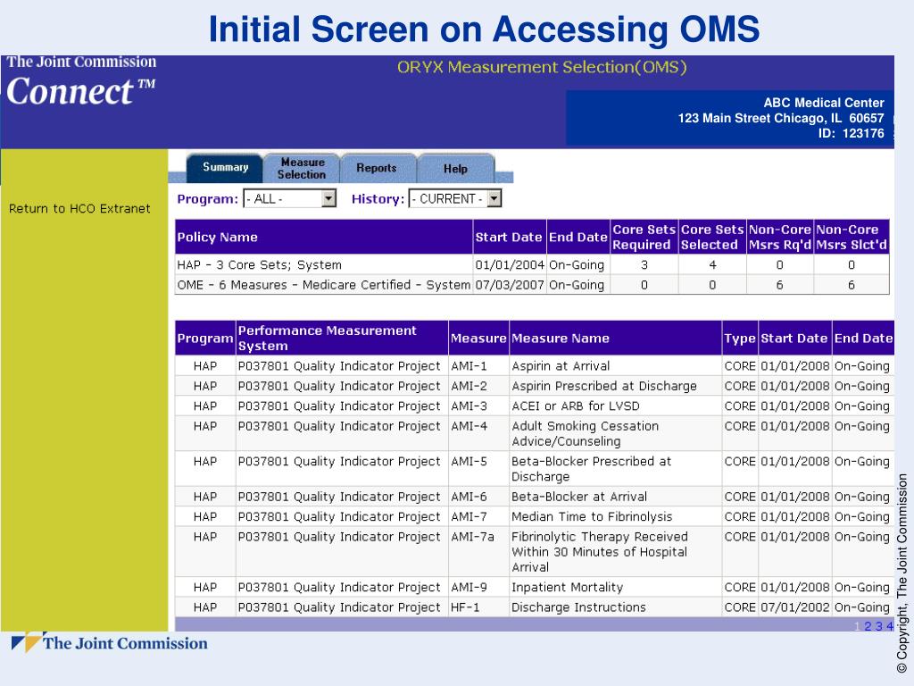Click the Core Sets Required column header

[644, 237]
